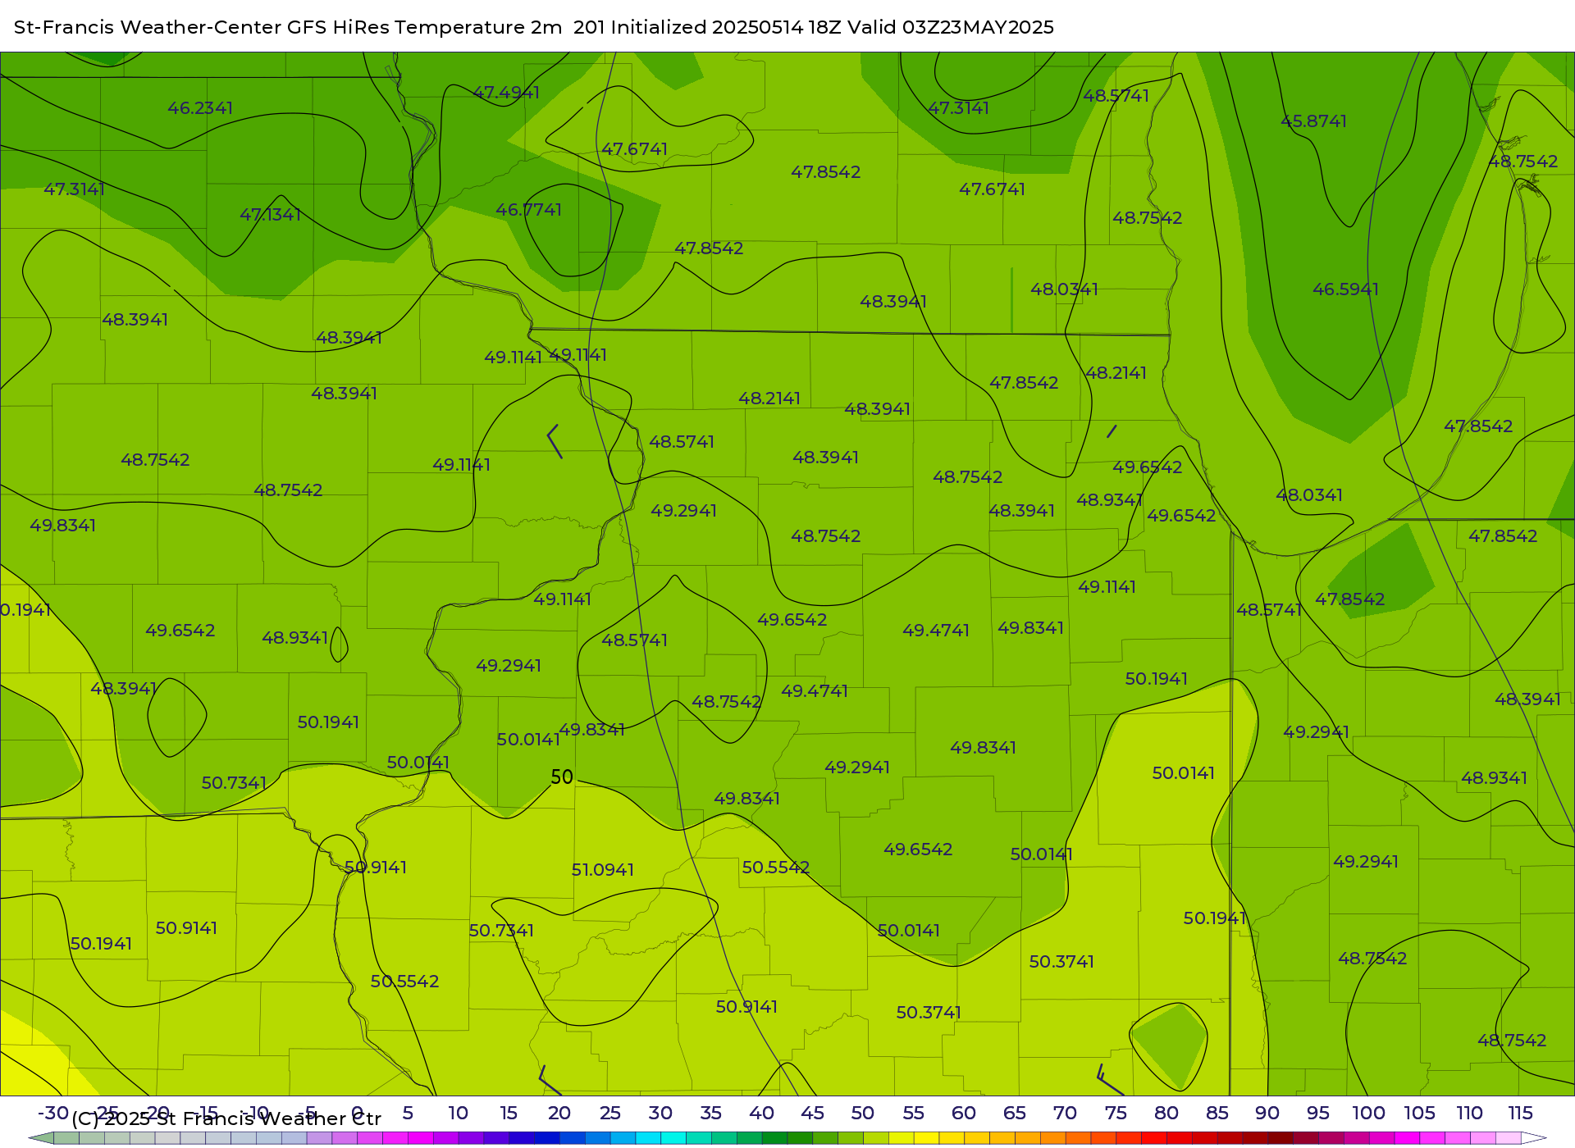Viewport: 1575px width, 1148px height.
Task: Select the 75 tick label on the color scale
Action: pos(1116,1114)
